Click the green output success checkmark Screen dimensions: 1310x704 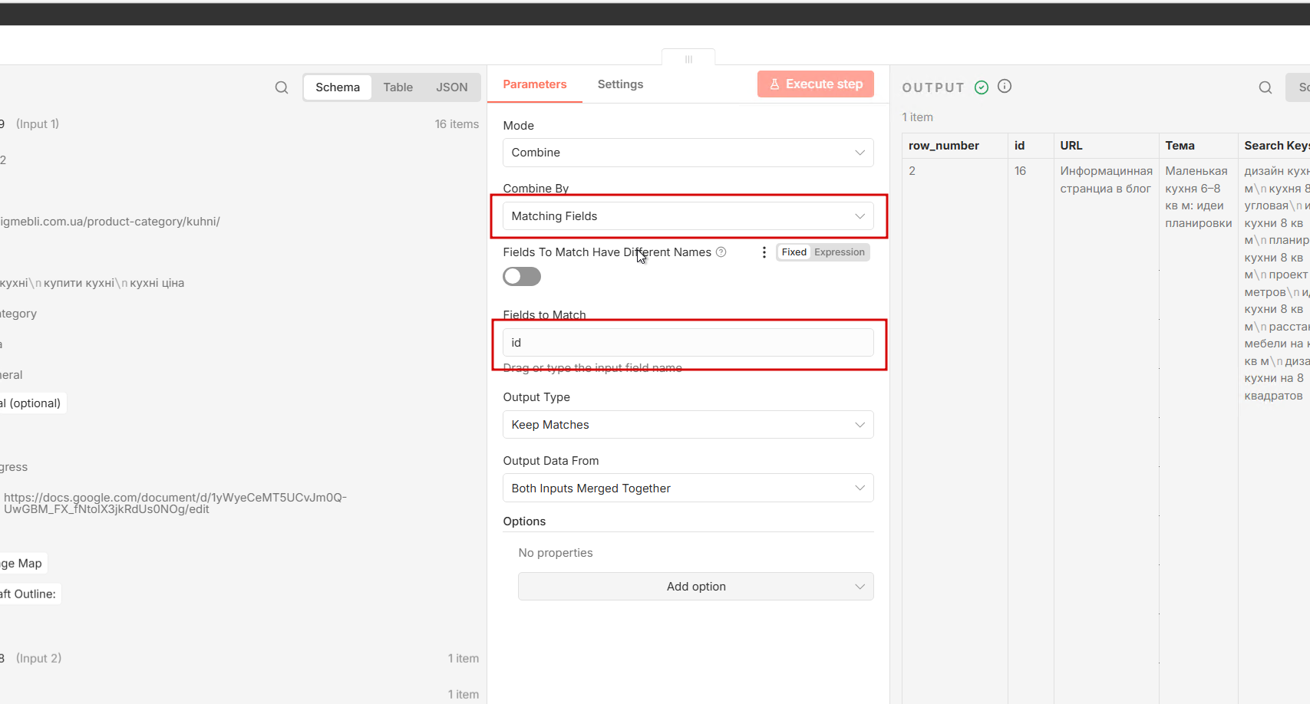[982, 87]
